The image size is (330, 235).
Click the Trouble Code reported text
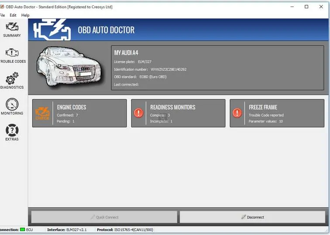click(x=266, y=115)
